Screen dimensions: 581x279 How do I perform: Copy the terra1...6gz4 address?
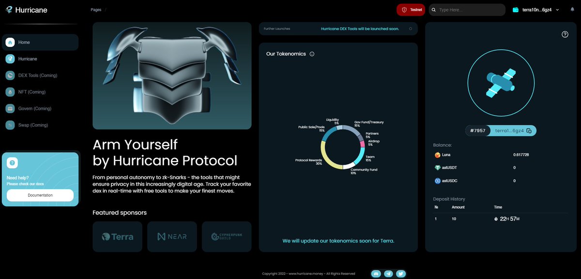529,131
